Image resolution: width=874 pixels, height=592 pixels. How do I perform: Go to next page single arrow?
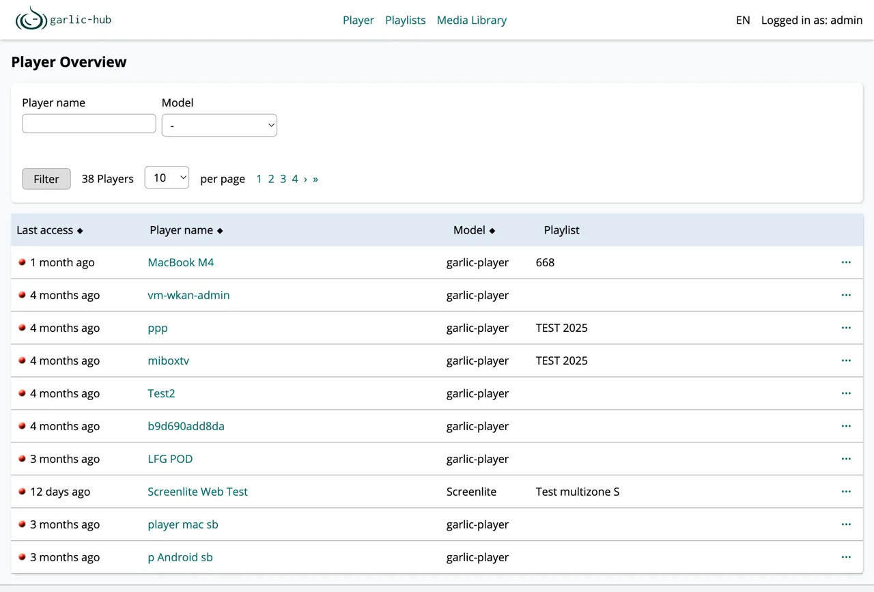305,179
